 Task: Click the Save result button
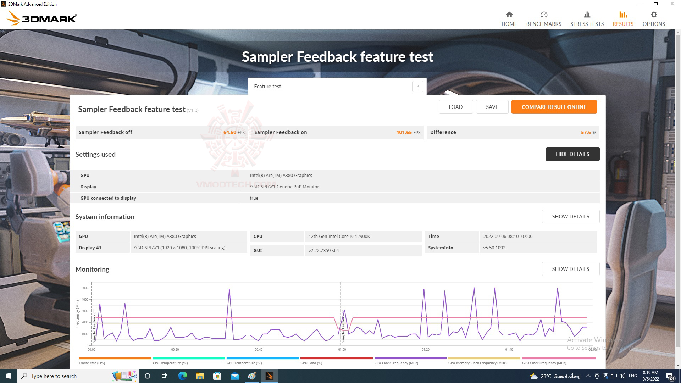click(x=492, y=107)
